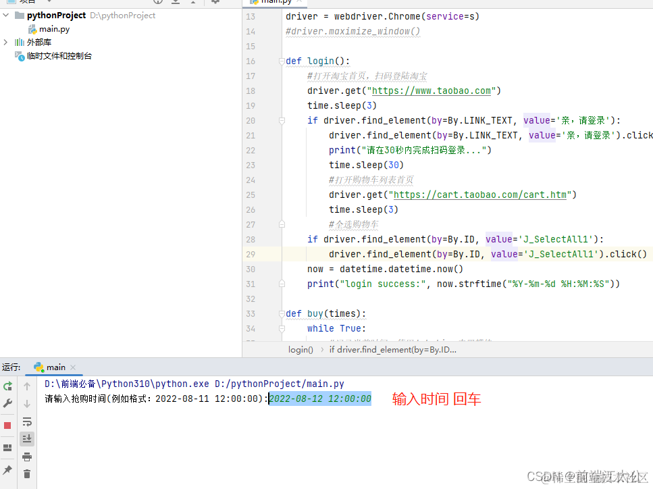653x489 pixels.
Task: Stop the running process with red square
Action: [x=7, y=426]
